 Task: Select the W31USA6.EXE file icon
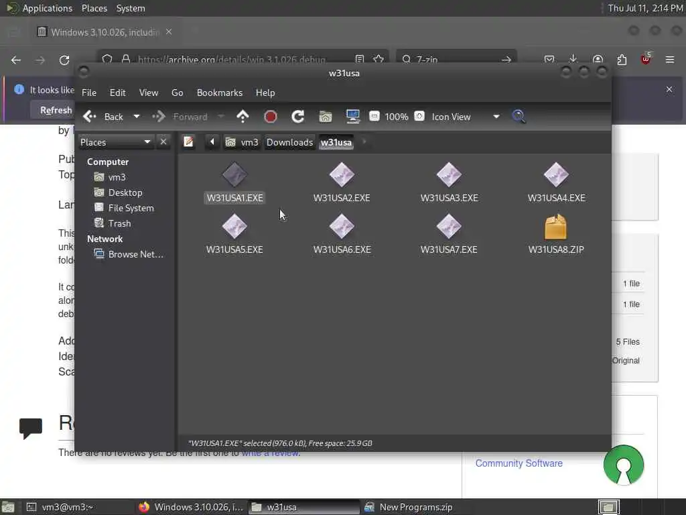[x=342, y=227]
